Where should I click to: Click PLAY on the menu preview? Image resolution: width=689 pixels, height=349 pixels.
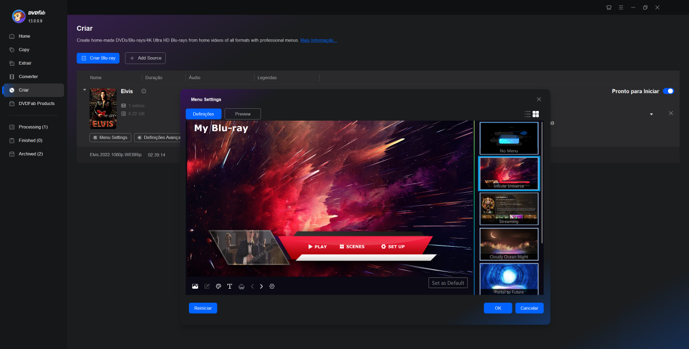pos(318,247)
